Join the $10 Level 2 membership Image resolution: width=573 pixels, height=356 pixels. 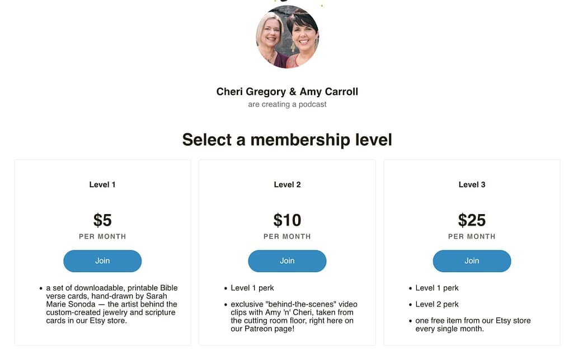click(x=287, y=261)
